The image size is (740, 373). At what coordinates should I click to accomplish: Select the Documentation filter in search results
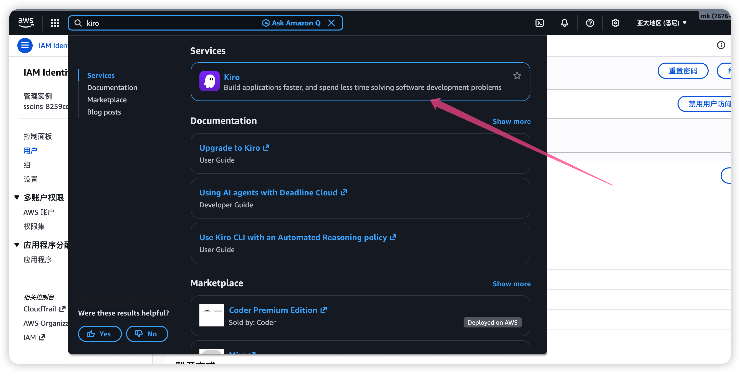tap(112, 88)
